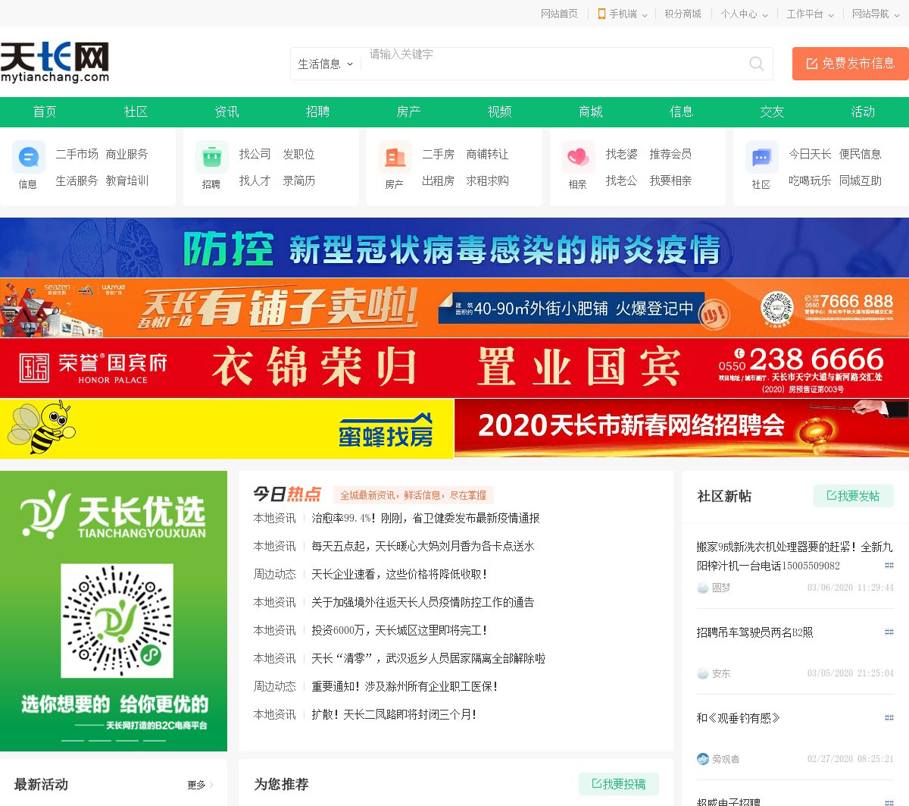Open 出租房 link

pos(438,180)
